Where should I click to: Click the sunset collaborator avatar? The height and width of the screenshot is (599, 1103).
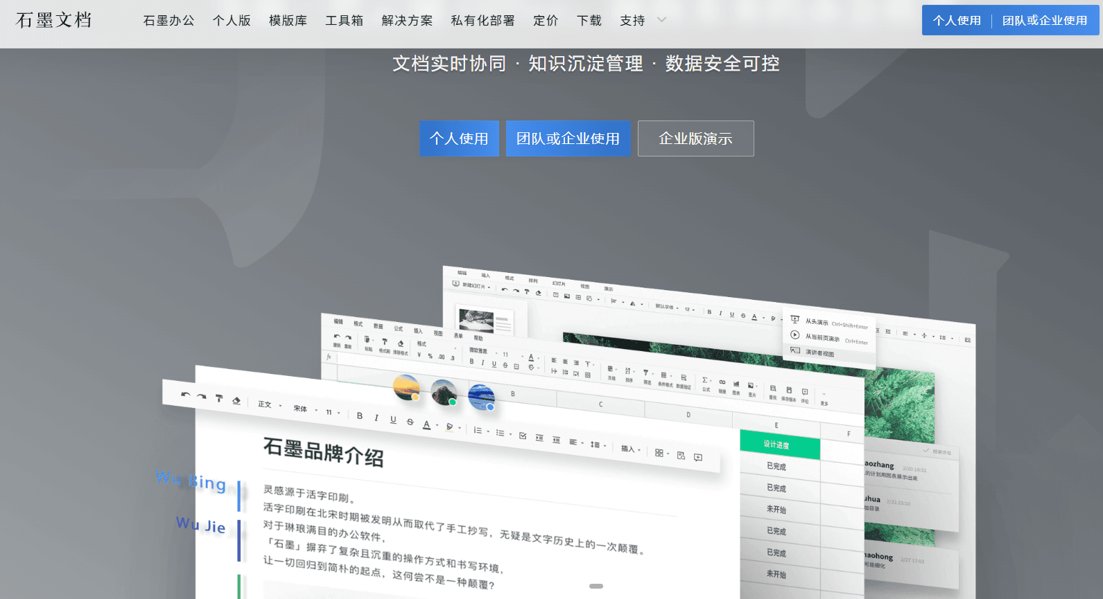tap(406, 387)
